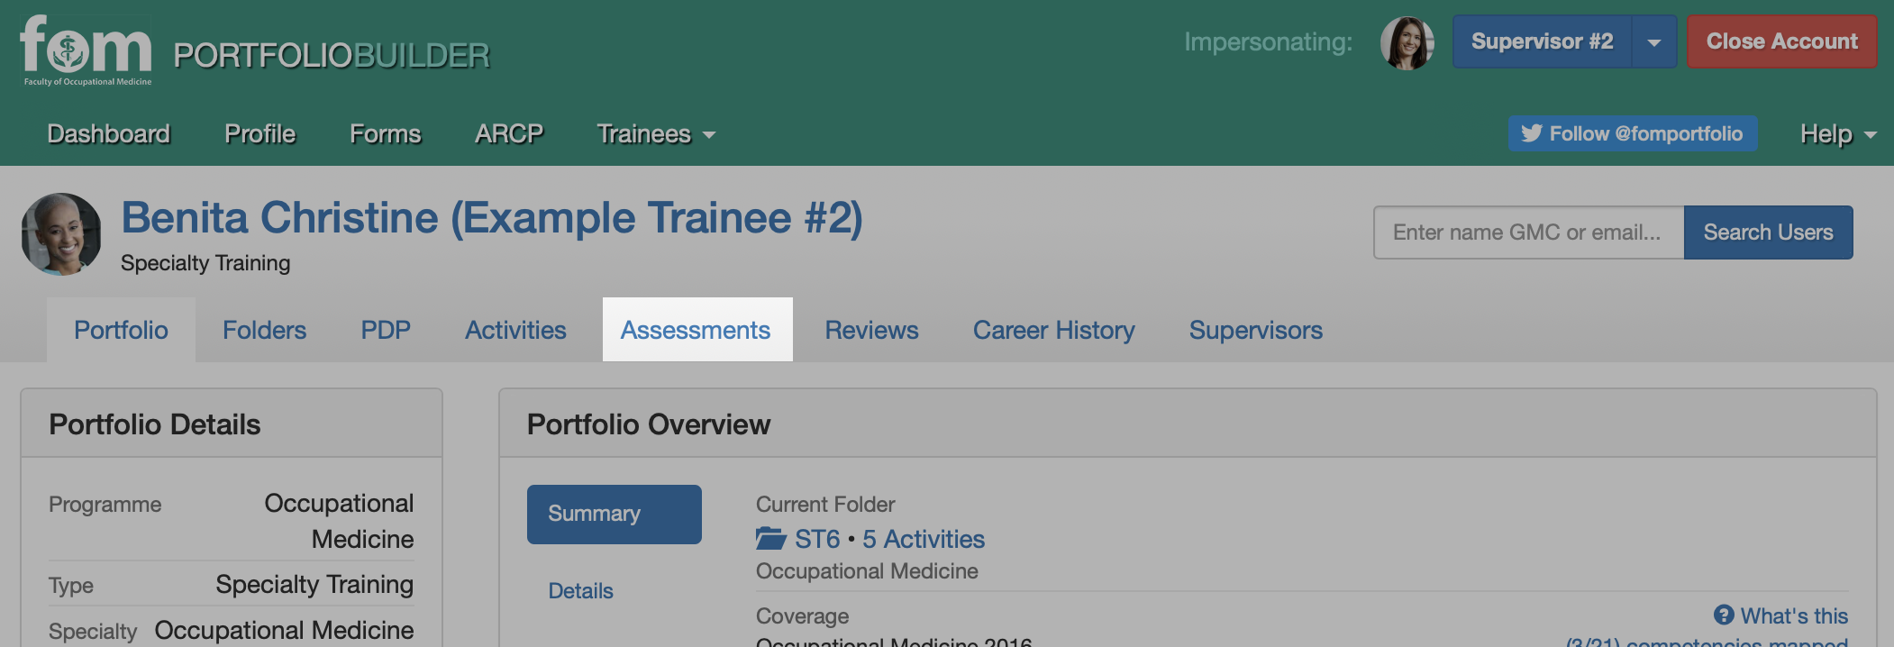Open the Forms menu item

(385, 134)
